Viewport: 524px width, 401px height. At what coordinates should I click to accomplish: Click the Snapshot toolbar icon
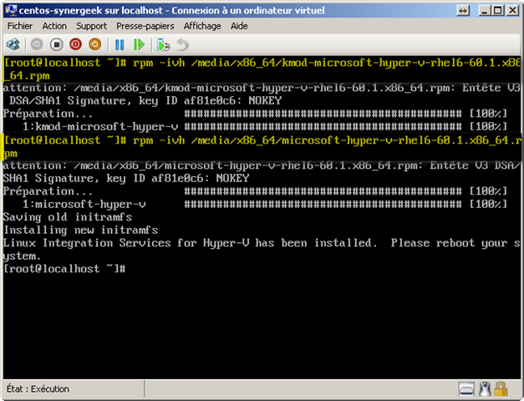pos(163,45)
